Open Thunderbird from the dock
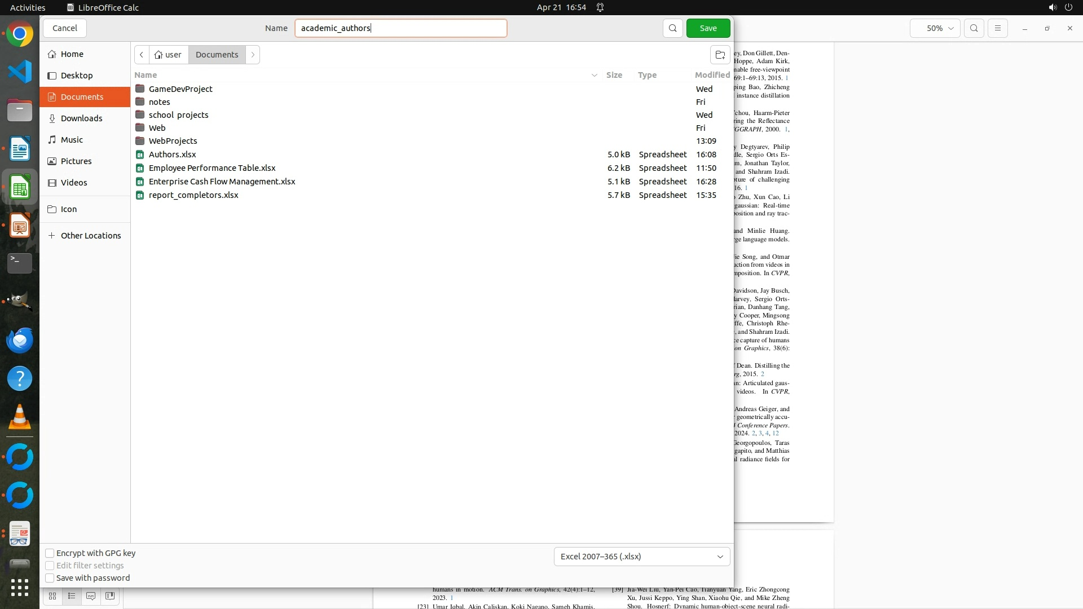 [x=20, y=341]
